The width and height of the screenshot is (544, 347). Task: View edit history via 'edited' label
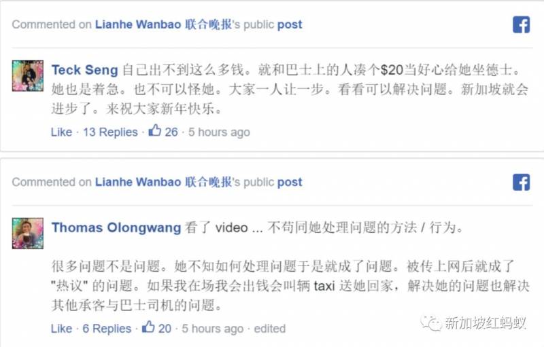[269, 328]
